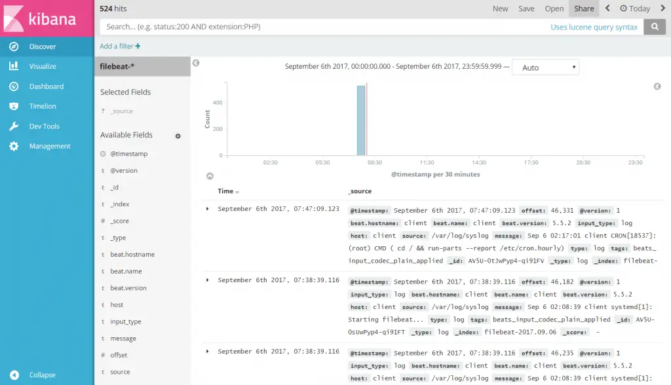Open Available Fields gear settings
The image size is (671, 385).
(178, 136)
